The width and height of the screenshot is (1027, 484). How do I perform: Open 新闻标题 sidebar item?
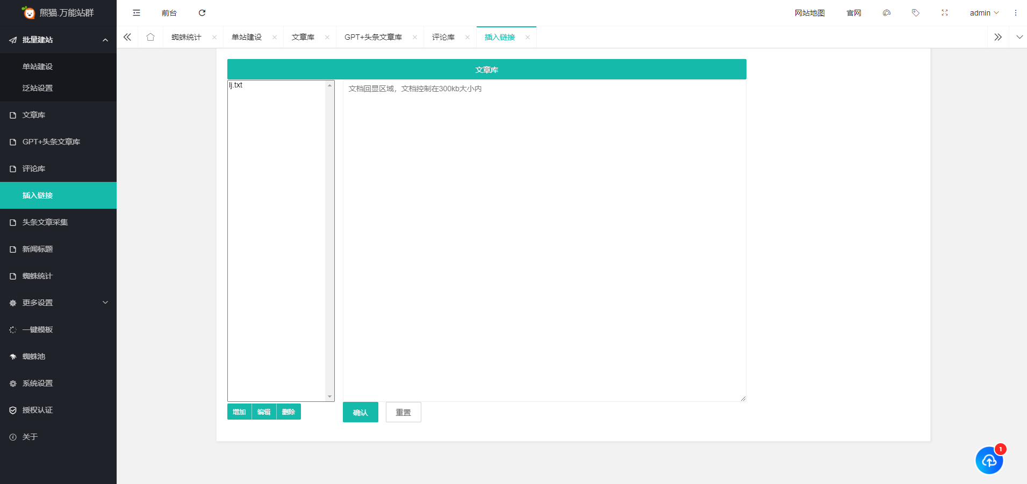(x=58, y=249)
